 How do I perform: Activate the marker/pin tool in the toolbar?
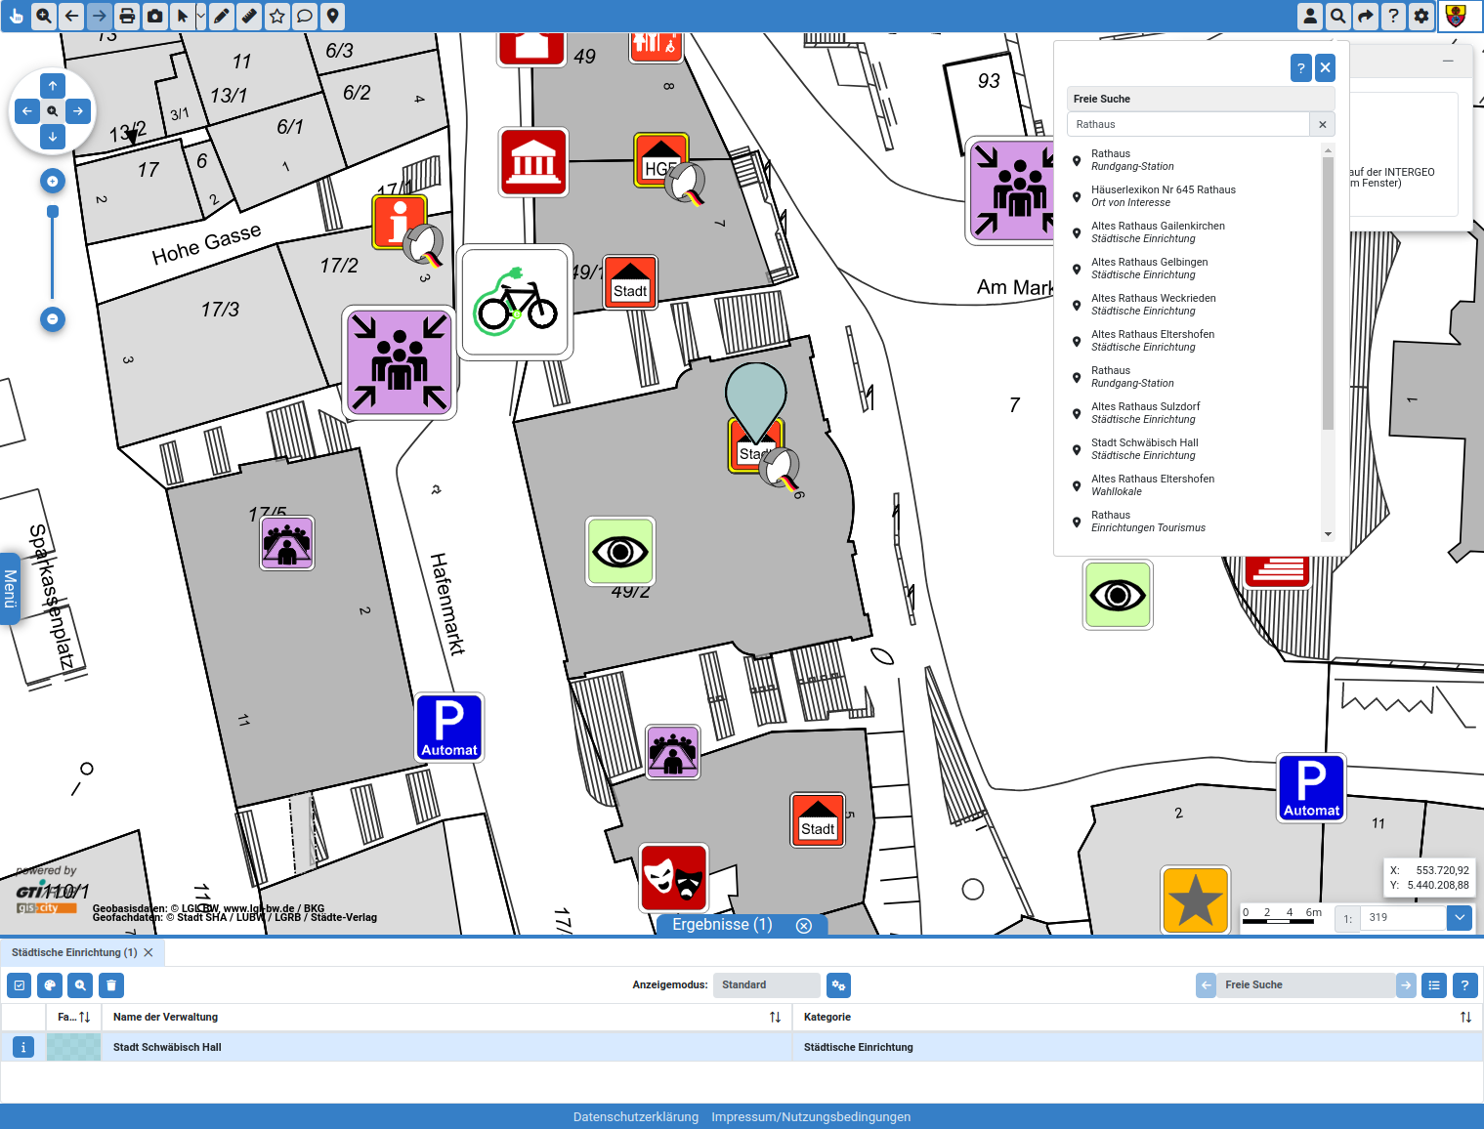(x=332, y=16)
